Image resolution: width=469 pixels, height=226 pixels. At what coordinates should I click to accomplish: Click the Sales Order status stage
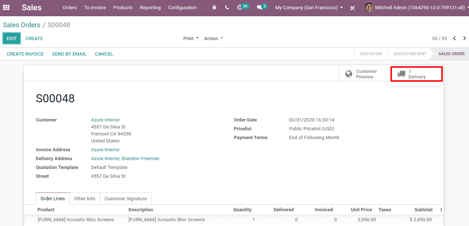coord(451,54)
